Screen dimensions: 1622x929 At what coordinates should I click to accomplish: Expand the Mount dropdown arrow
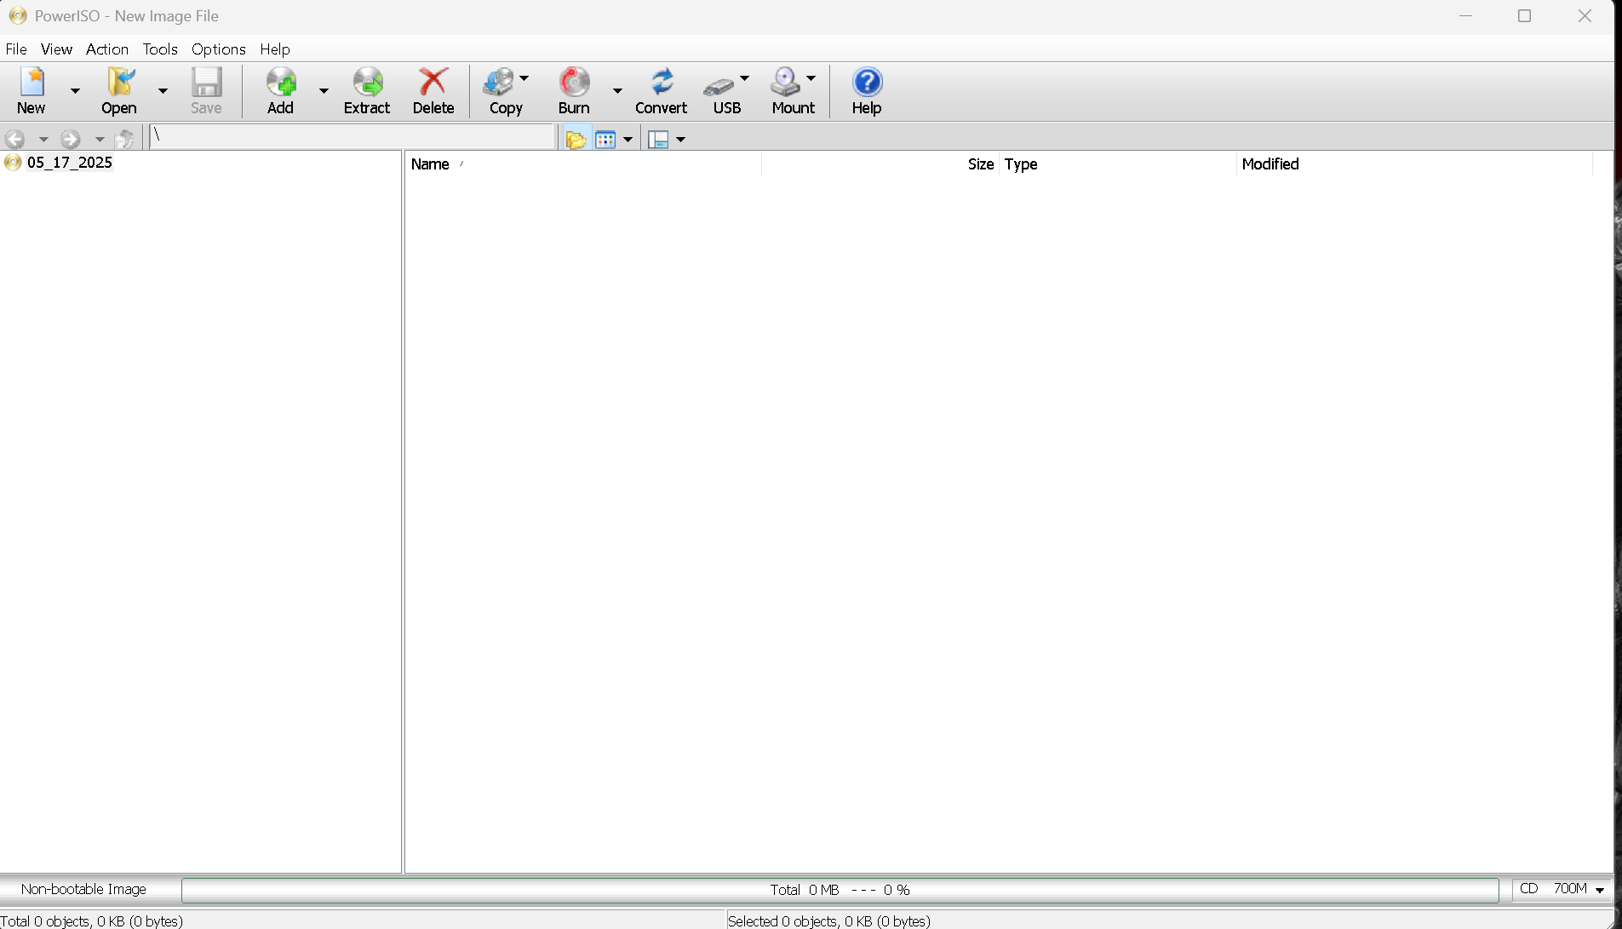(811, 78)
